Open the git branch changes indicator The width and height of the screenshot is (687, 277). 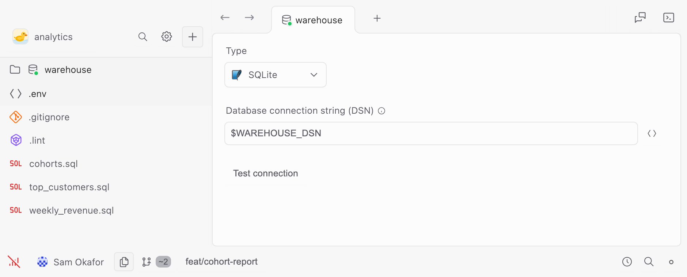click(x=156, y=262)
